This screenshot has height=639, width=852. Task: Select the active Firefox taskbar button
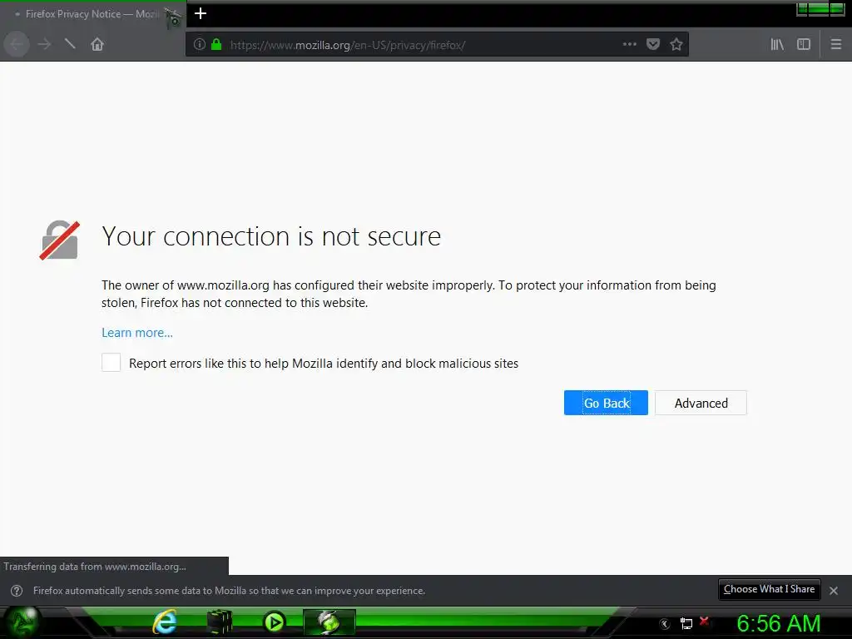[329, 622]
